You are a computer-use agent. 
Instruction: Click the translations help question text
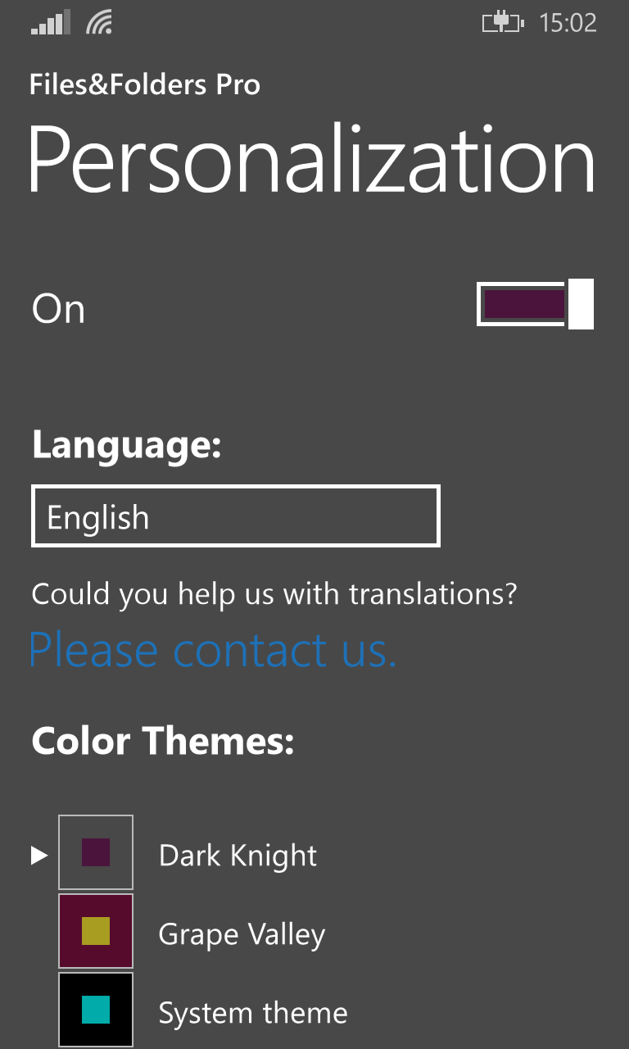click(274, 593)
